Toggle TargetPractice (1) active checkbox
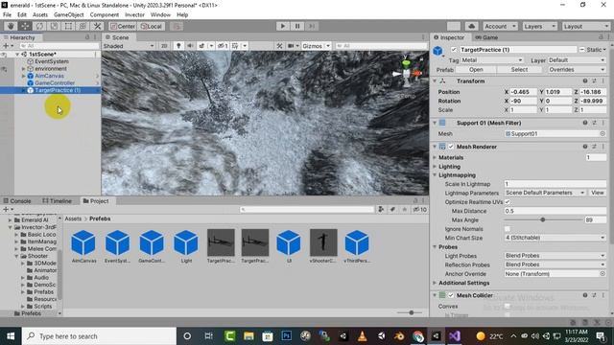Screen dimensions: 614x345 coord(454,50)
